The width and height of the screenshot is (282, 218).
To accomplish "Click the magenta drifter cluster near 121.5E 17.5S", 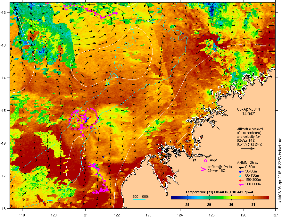I will pos(101,191).
